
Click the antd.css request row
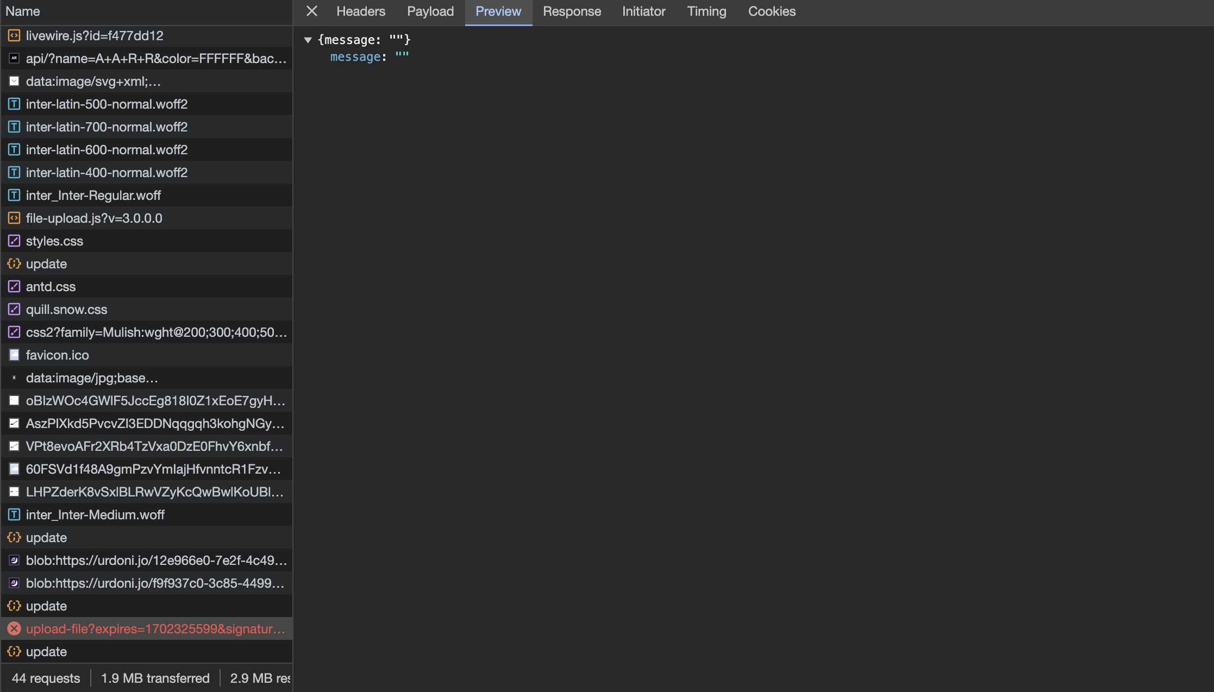point(147,286)
